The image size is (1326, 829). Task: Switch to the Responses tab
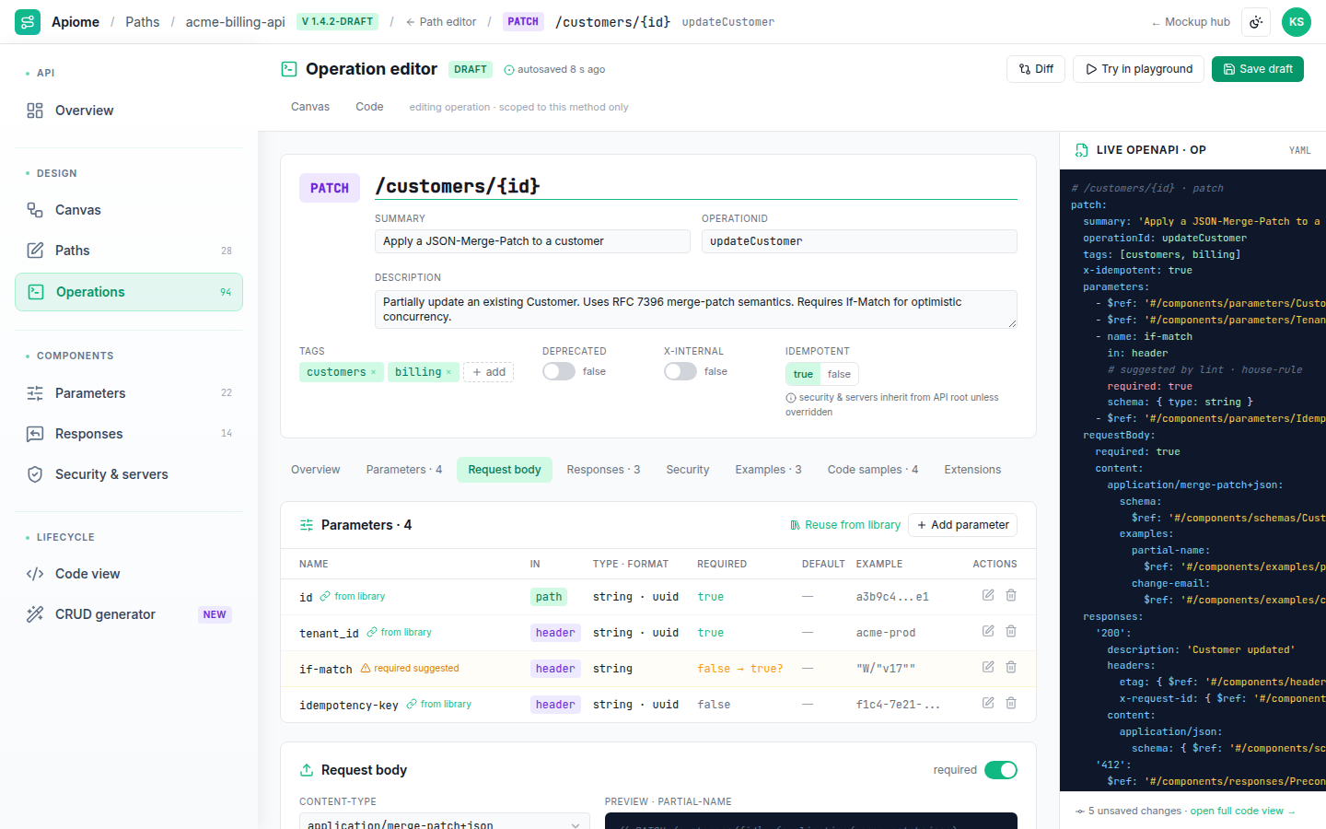(x=603, y=470)
